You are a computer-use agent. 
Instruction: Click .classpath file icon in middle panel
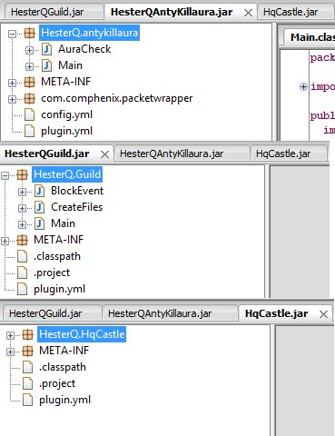[22, 256]
